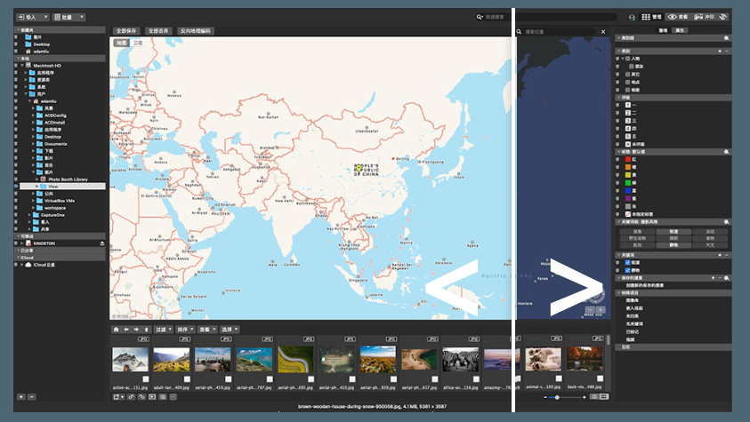Click the quick search magnifier icon

coord(480,17)
